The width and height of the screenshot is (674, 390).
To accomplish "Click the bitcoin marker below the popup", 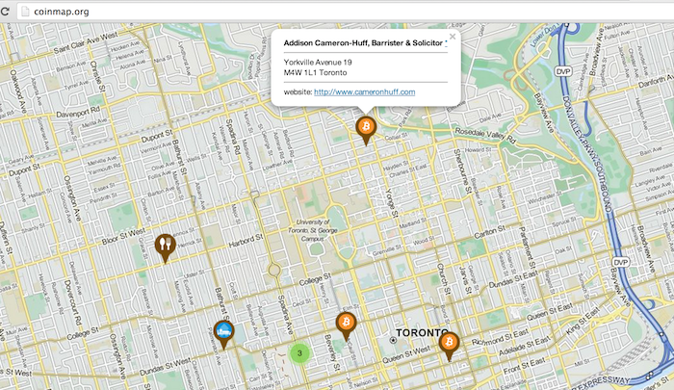I will pyautogui.click(x=366, y=130).
